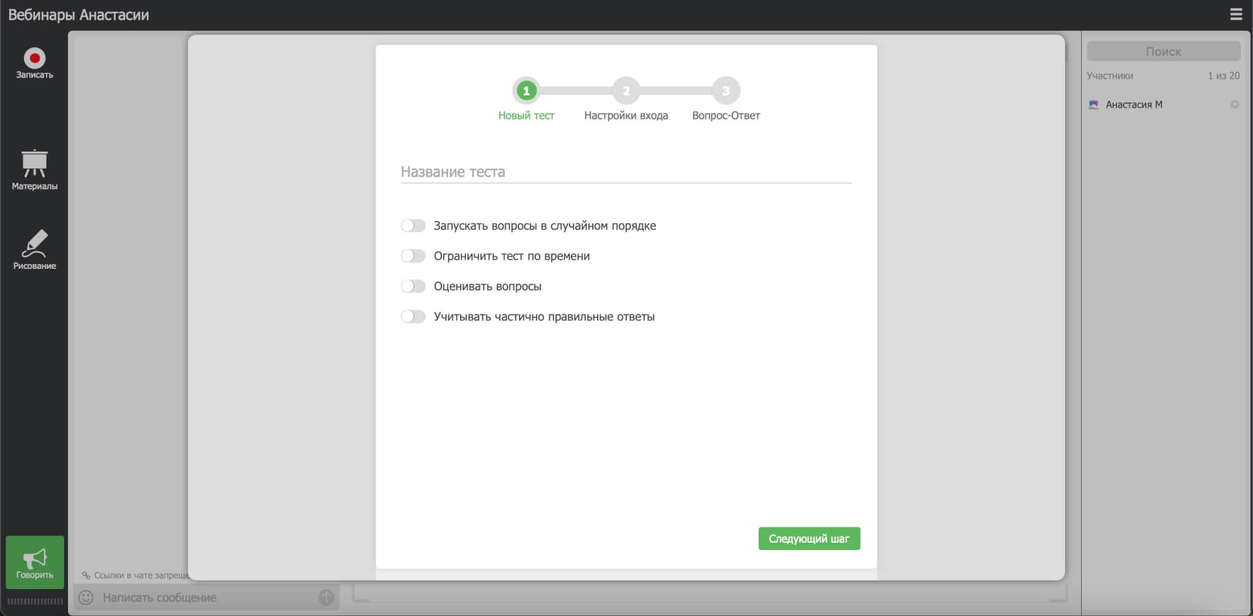Open the emoji picker in chat
1253x616 pixels.
[86, 597]
